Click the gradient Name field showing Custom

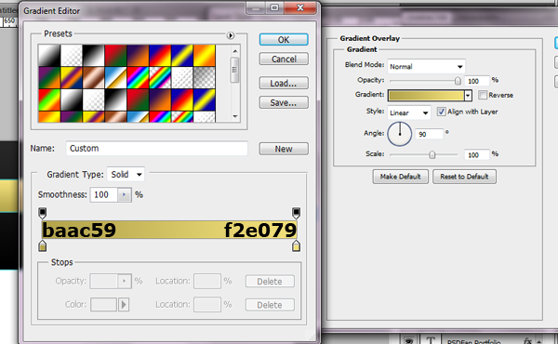tap(156, 149)
